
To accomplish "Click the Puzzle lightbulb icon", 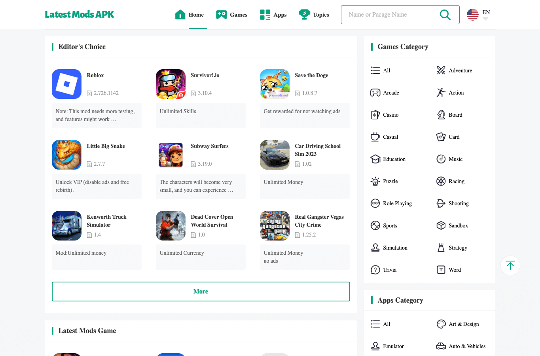I will [375, 181].
